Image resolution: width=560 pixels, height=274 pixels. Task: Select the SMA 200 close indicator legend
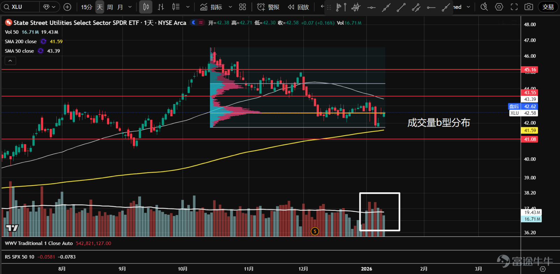click(21, 41)
